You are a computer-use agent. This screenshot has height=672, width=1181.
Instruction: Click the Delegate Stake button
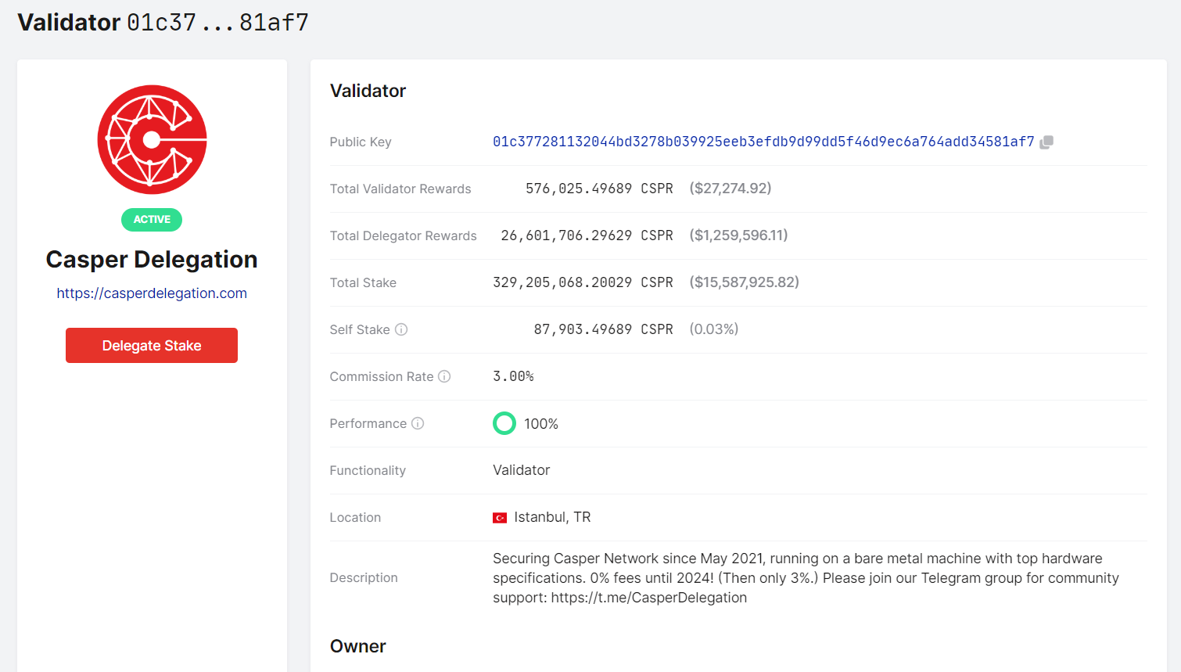[x=151, y=345]
